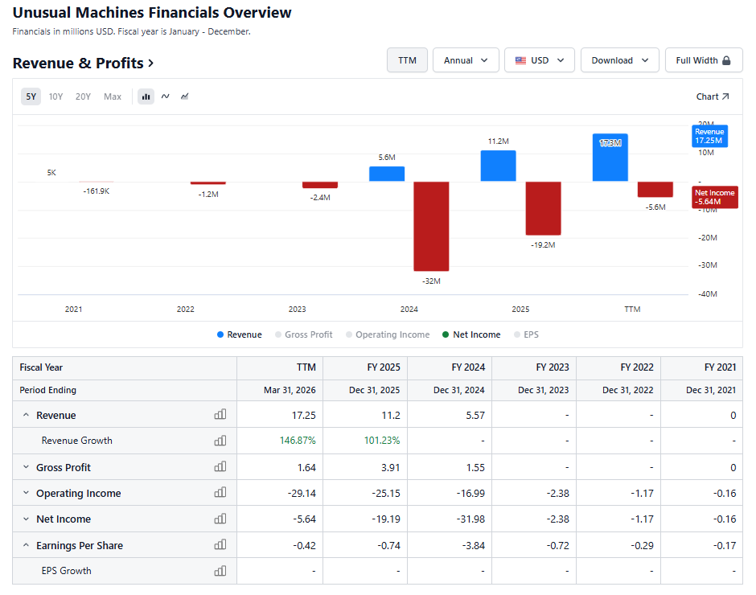Switch to the line chart icon

point(166,96)
